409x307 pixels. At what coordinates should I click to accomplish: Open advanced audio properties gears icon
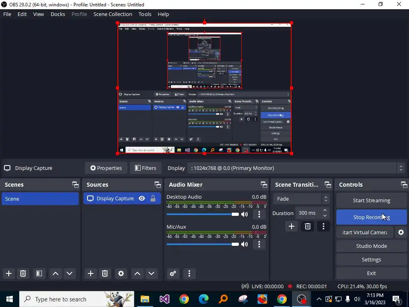click(173, 273)
